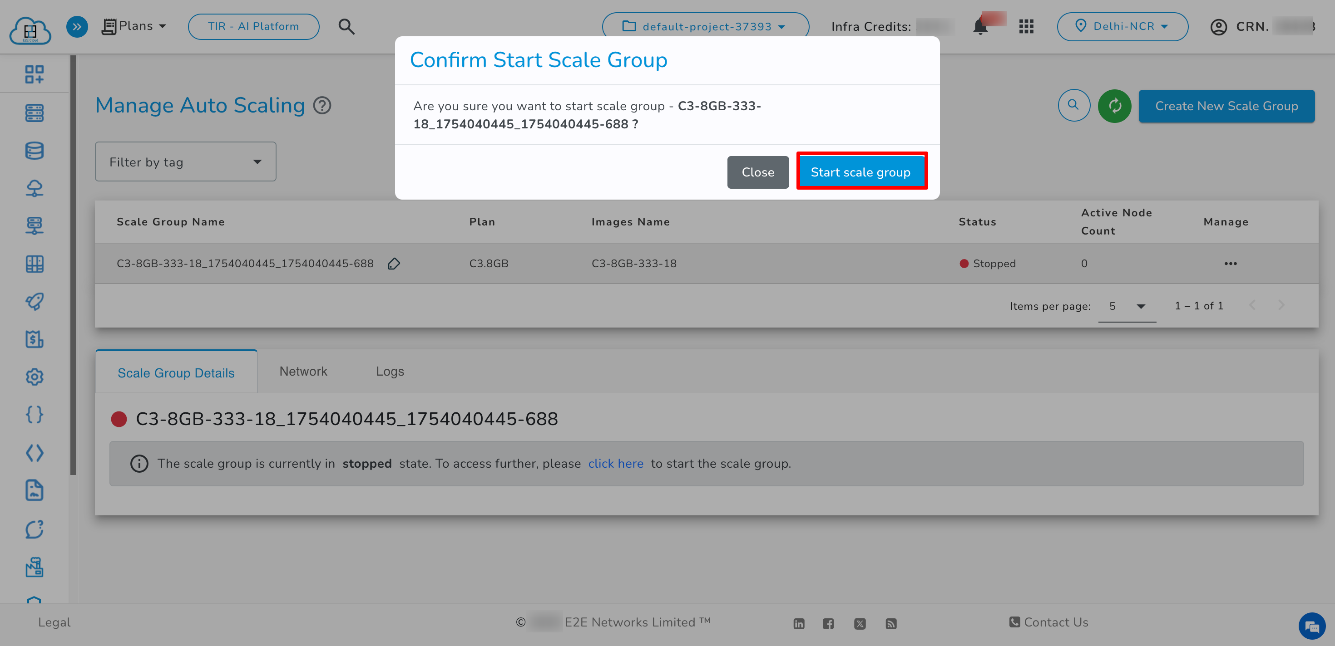Open the default-project-37393 project selector
Viewport: 1335px width, 646px height.
704,26
